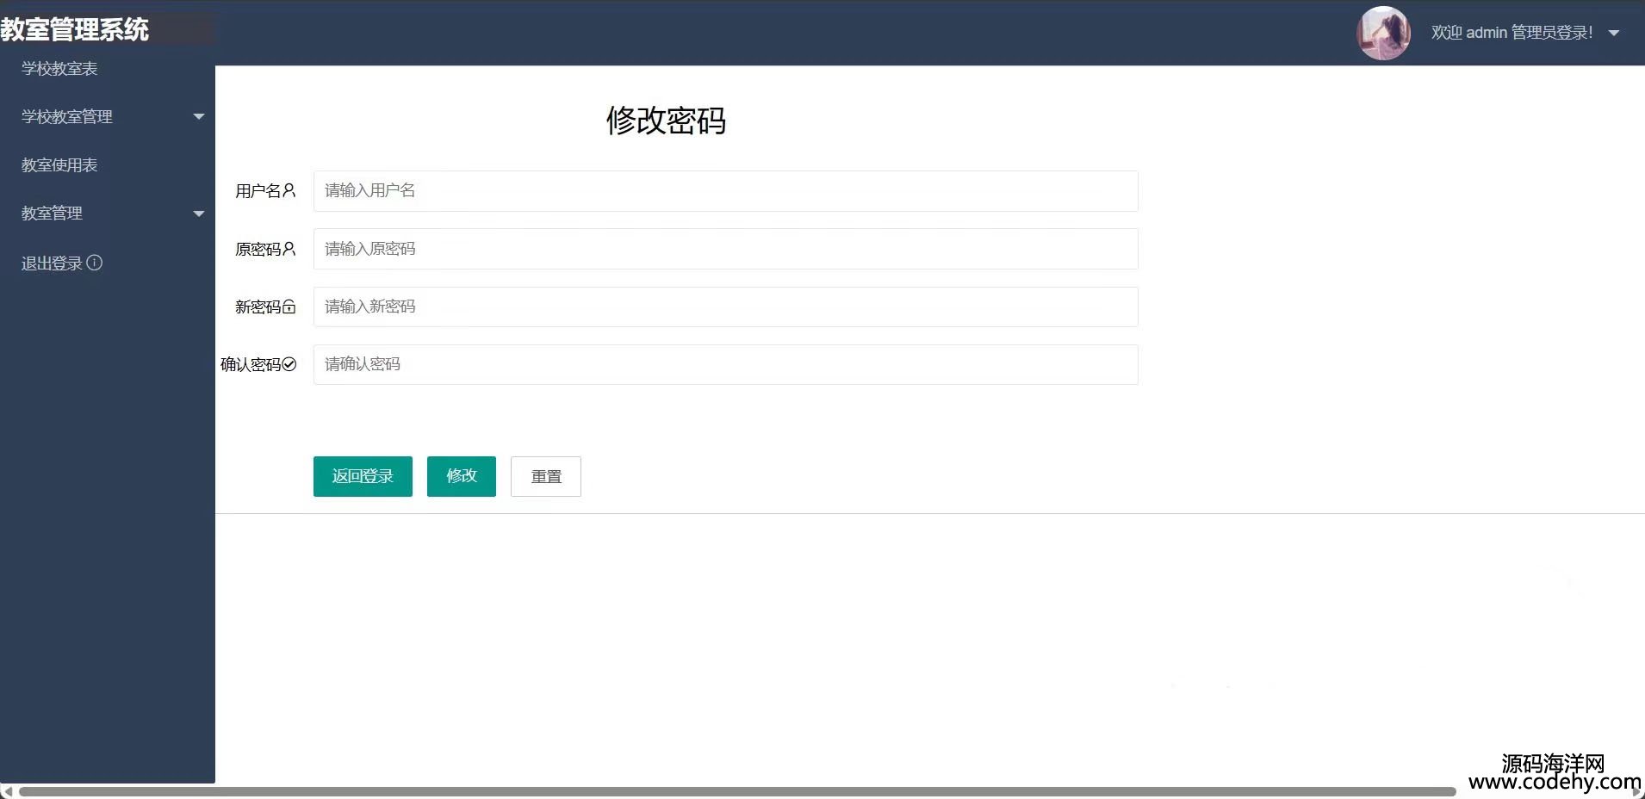1645x799 pixels.
Task: Clear the form with 重置 button
Action: click(x=545, y=476)
